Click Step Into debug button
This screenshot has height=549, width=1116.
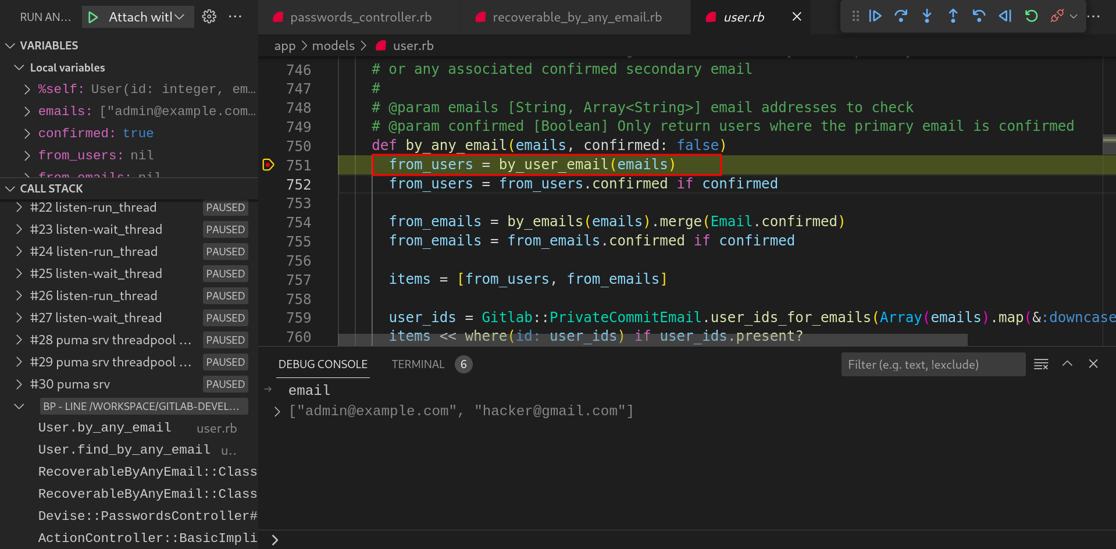coord(927,16)
